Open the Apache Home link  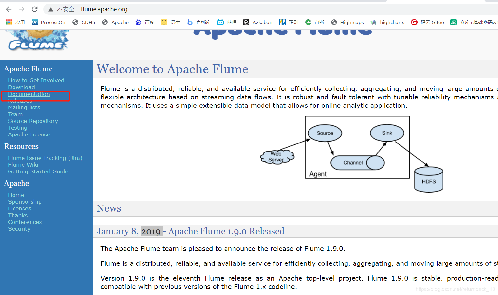[x=16, y=195]
